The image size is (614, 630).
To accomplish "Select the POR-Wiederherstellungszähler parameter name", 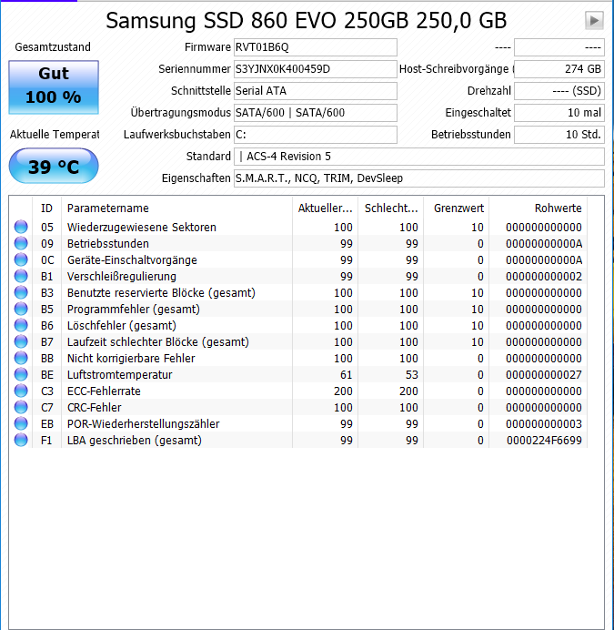I will click(144, 424).
